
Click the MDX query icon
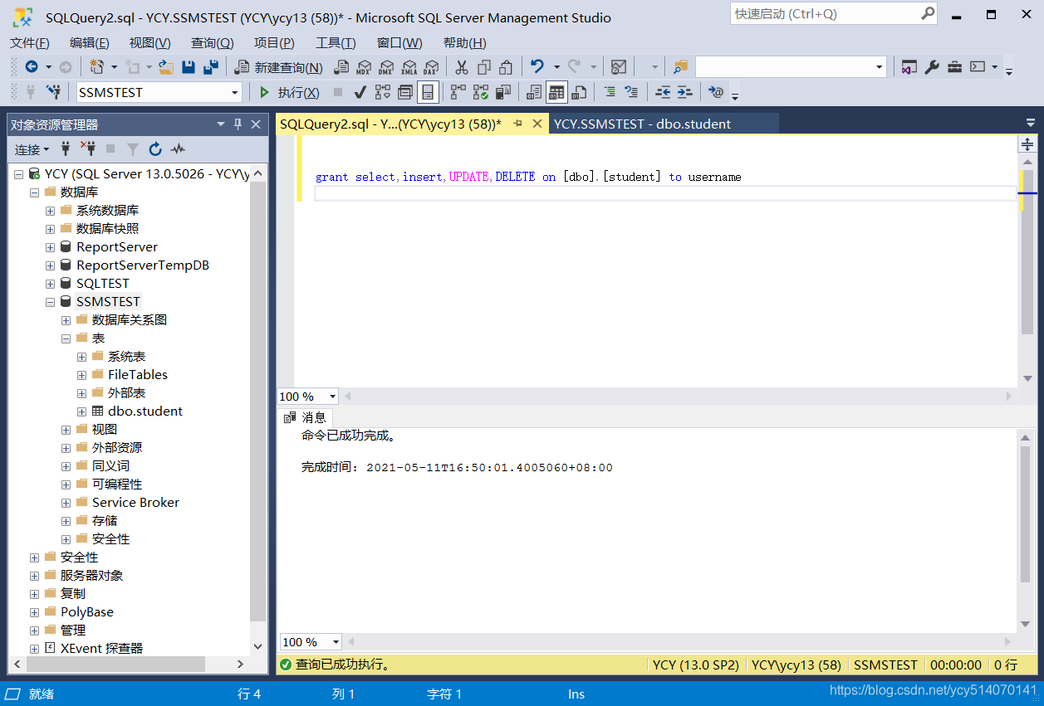click(x=364, y=67)
